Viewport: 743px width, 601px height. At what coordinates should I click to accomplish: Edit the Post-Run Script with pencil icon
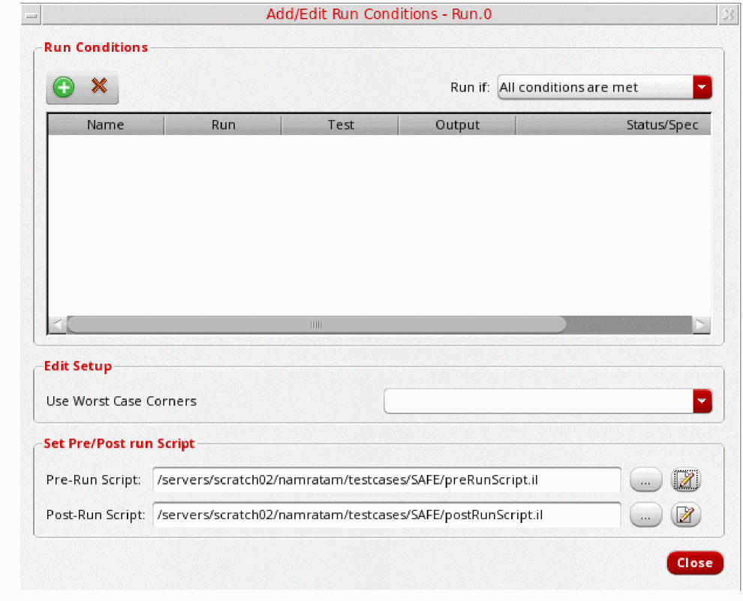685,515
